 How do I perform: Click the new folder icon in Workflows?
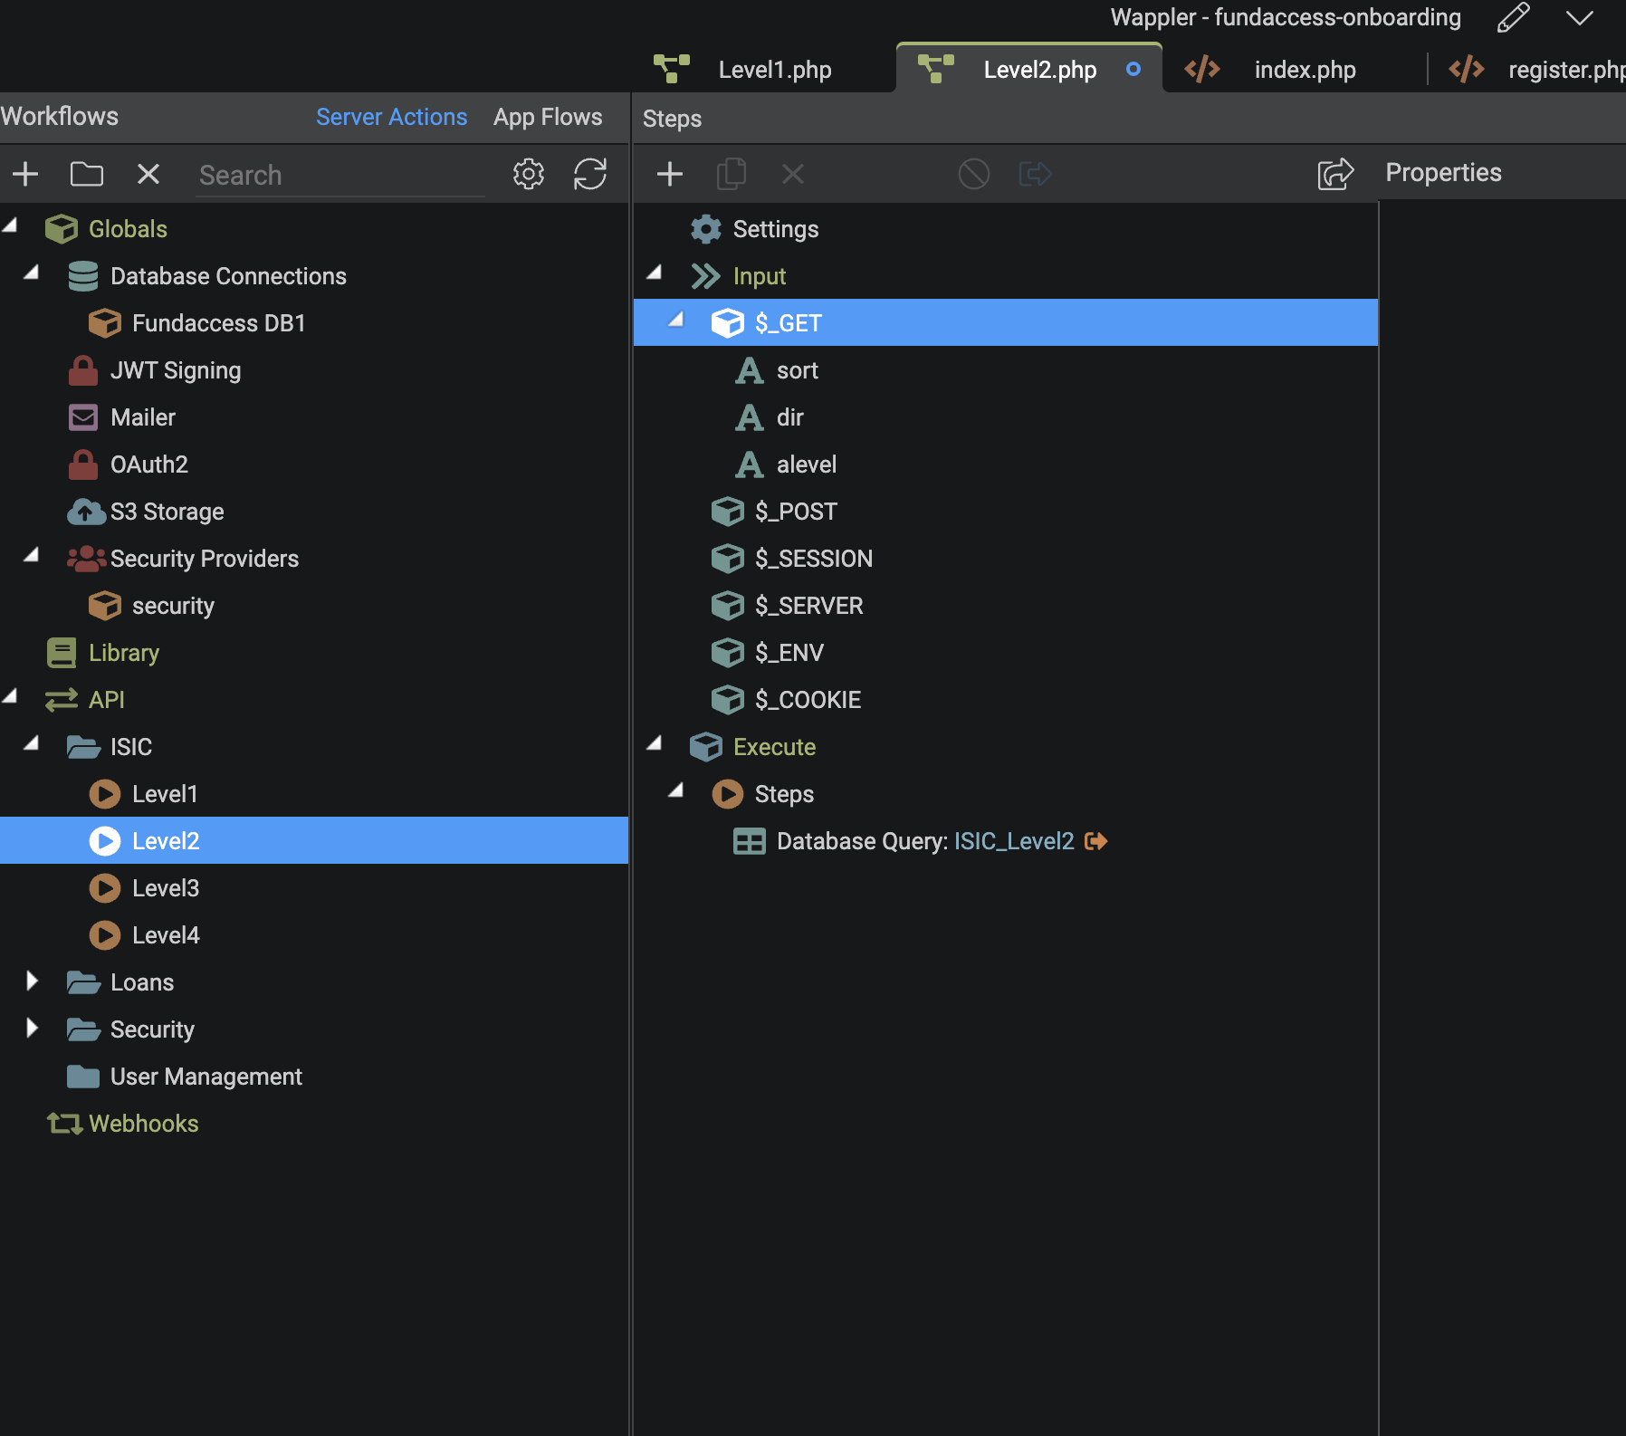tap(87, 174)
